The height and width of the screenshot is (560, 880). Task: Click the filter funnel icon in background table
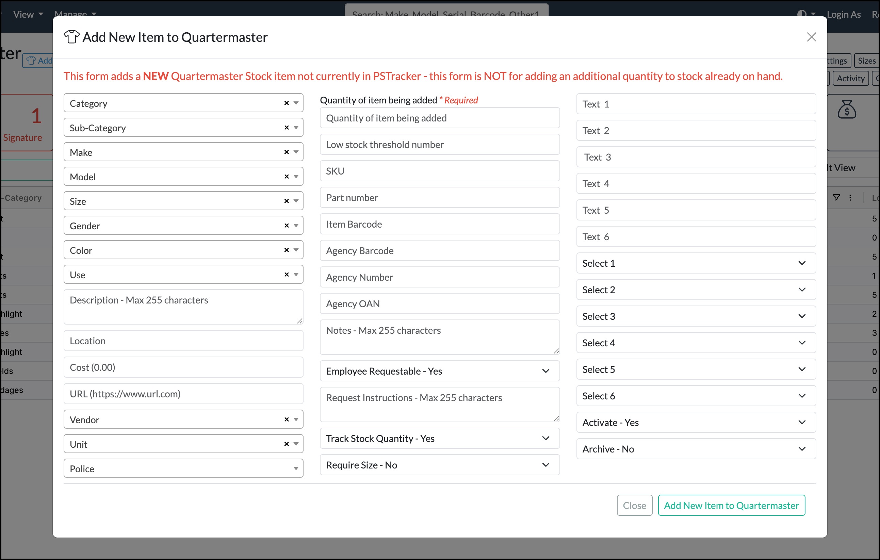(x=836, y=198)
